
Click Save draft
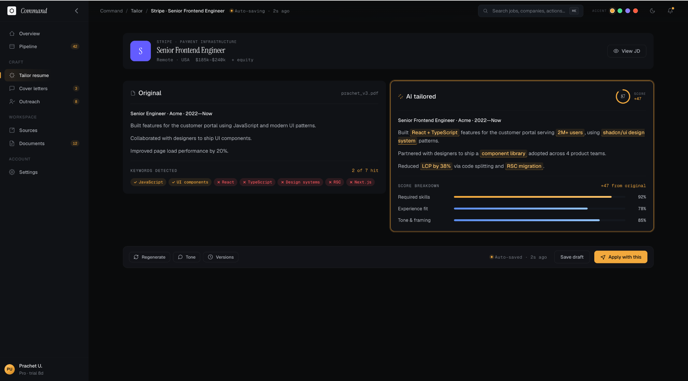(x=572, y=257)
